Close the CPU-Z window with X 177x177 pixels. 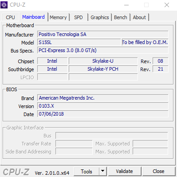point(167,5)
